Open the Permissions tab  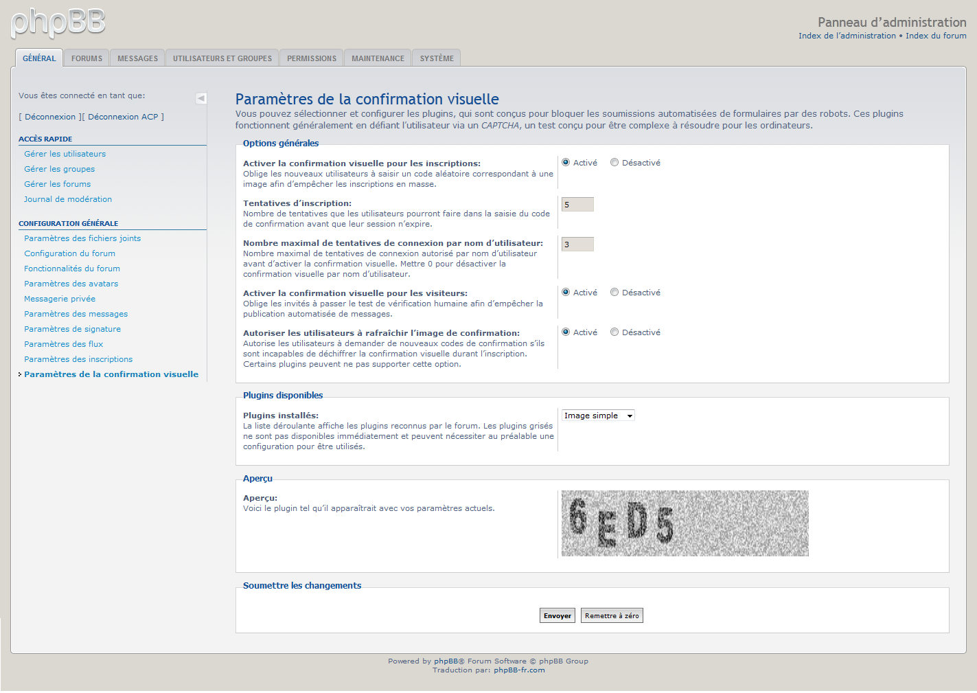312,58
